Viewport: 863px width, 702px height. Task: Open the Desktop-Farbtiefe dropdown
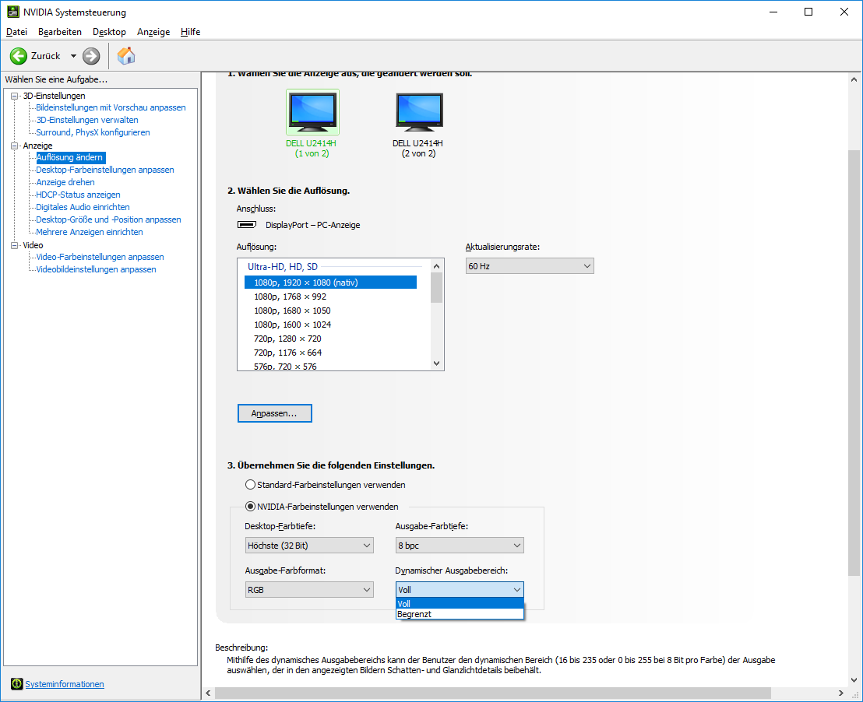(x=309, y=546)
